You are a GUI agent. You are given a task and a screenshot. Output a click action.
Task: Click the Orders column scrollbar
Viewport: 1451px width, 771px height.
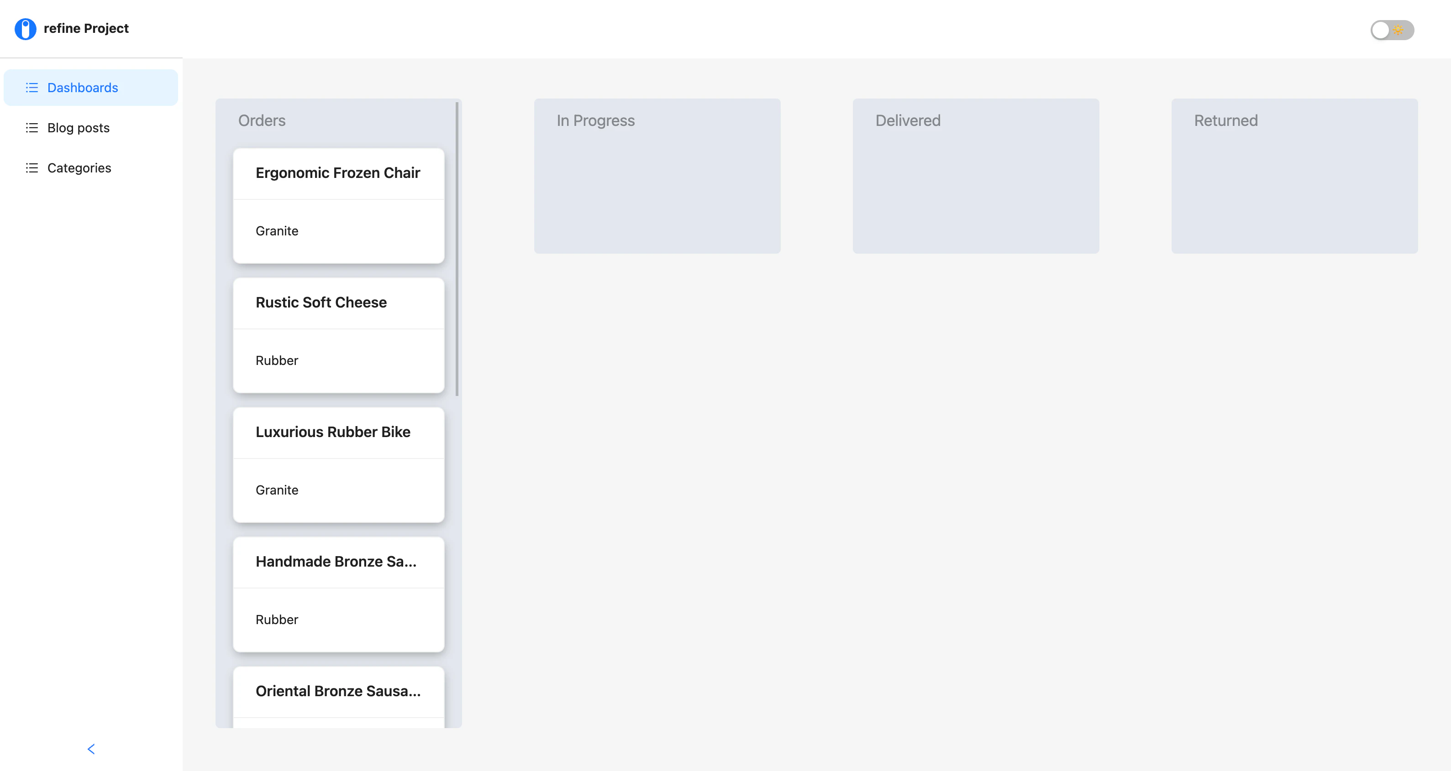[x=456, y=248]
